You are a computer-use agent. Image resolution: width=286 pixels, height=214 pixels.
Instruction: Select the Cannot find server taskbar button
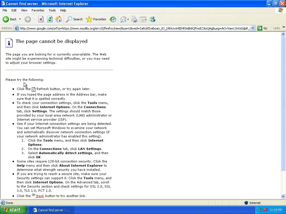pyautogui.click(x=52, y=210)
